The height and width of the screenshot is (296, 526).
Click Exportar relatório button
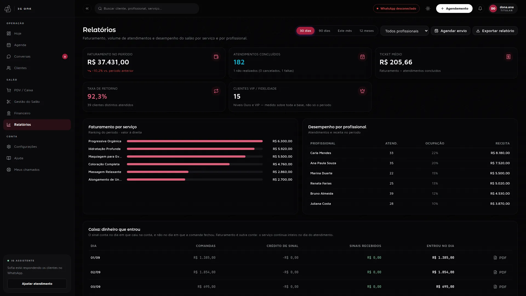coord(495,31)
